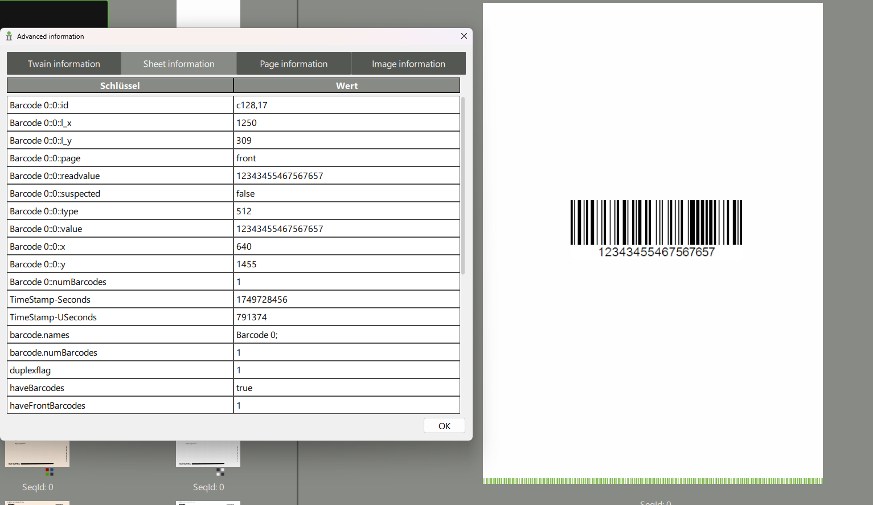
Task: Select the 1455 value cell
Action: click(347, 264)
